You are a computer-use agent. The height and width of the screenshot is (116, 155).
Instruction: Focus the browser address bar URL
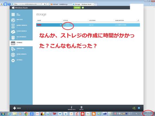tap(27, 4)
